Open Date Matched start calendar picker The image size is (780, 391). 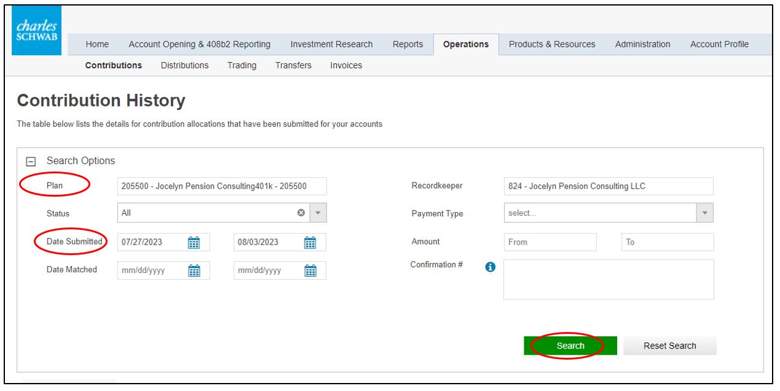pyautogui.click(x=194, y=271)
